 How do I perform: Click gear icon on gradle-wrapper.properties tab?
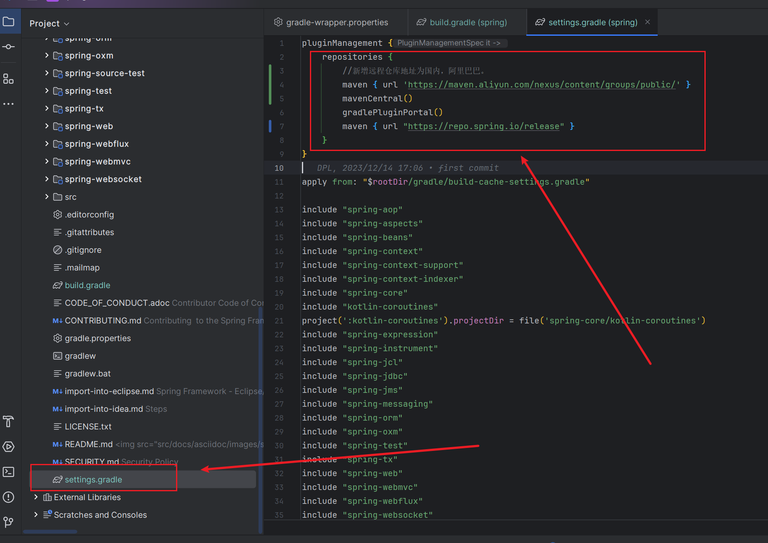tap(278, 22)
